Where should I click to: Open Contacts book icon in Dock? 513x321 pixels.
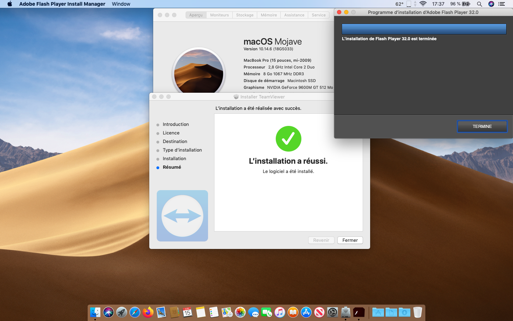pos(174,312)
